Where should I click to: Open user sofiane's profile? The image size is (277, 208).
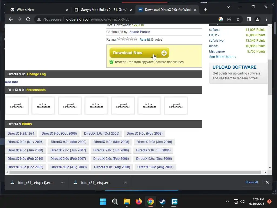(214, 30)
